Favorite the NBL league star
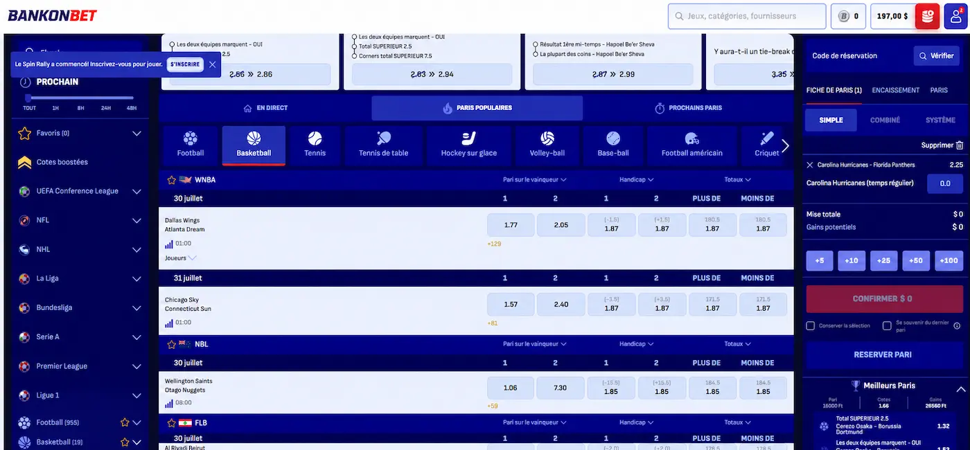Image resolution: width=970 pixels, height=450 pixels. tap(171, 344)
